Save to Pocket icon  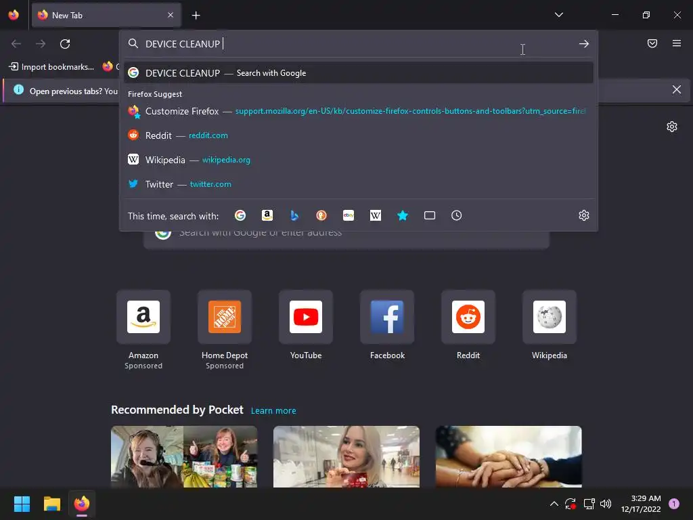pyautogui.click(x=652, y=43)
